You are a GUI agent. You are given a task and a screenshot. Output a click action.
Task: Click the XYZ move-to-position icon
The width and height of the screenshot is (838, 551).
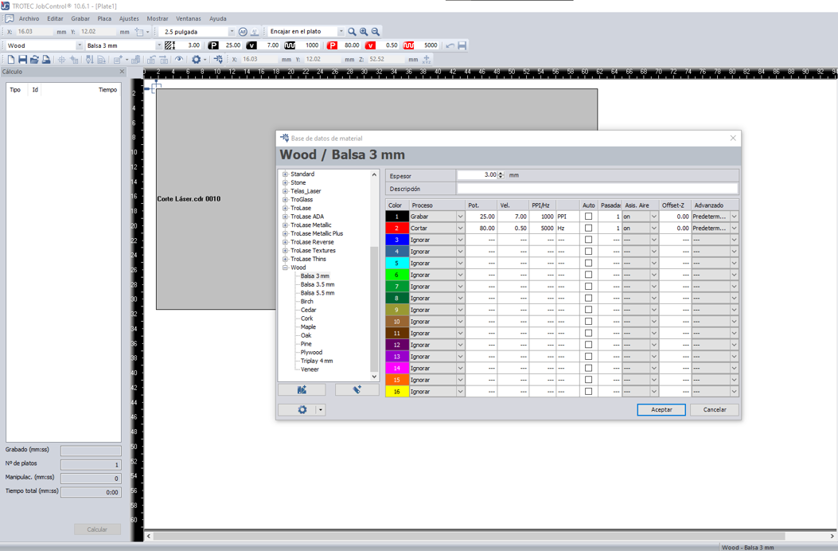pos(427,60)
